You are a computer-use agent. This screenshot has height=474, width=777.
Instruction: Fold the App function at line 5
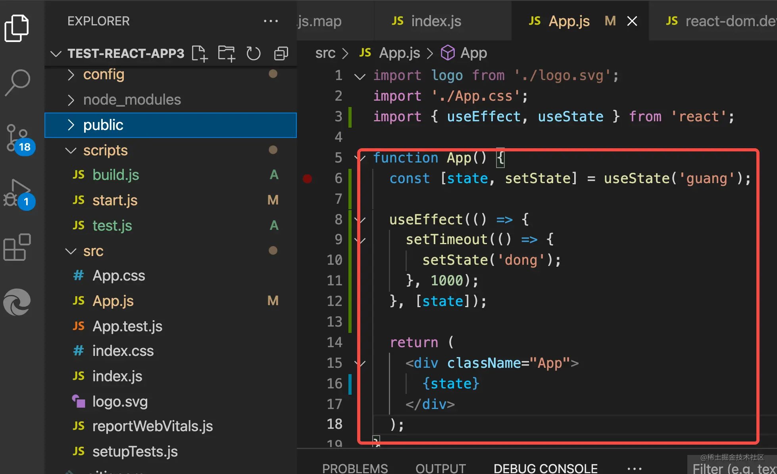point(360,158)
